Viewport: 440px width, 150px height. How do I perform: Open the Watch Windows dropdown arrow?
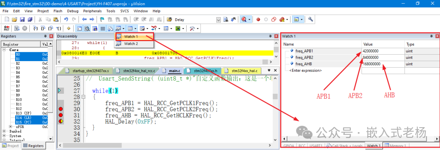point(123,29)
